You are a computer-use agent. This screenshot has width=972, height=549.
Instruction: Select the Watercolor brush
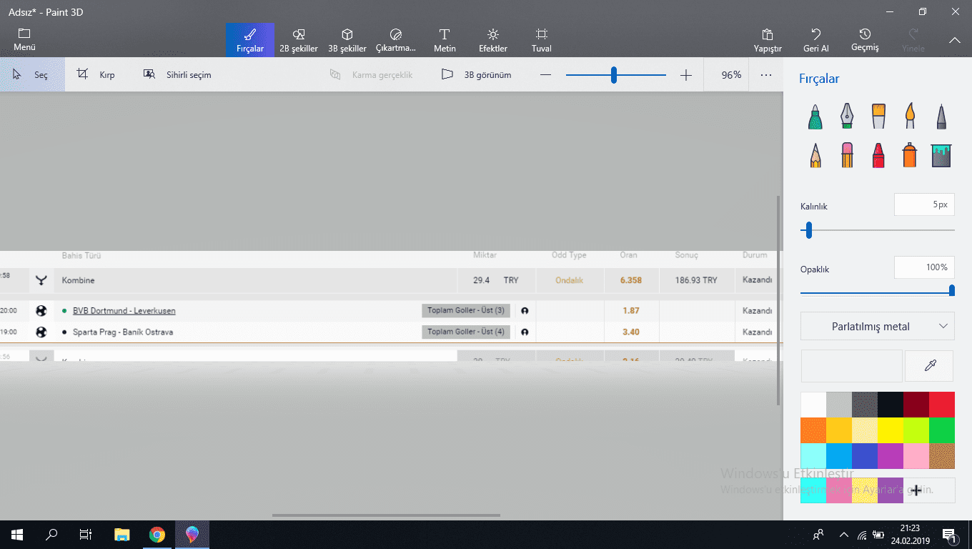910,117
